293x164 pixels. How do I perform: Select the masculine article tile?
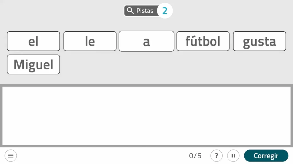coord(33,41)
